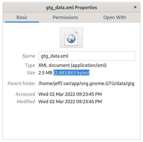Click the 2.5 MB size text
This screenshot has width=143, height=142.
[45, 73]
